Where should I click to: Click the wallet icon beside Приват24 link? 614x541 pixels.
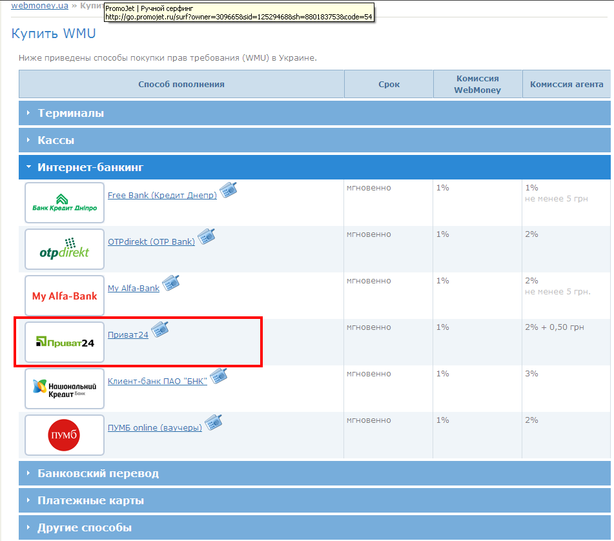pos(159,329)
